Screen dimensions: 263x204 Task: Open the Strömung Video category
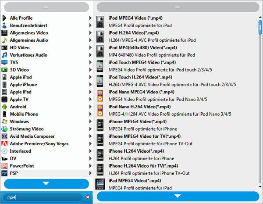tap(26, 129)
